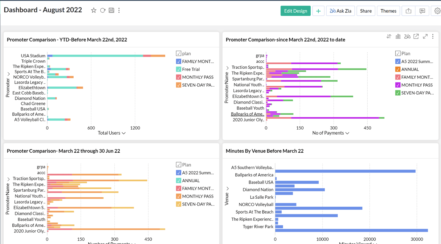Open the No of Payments axis dropdown
The image size is (441, 244).
(347, 133)
